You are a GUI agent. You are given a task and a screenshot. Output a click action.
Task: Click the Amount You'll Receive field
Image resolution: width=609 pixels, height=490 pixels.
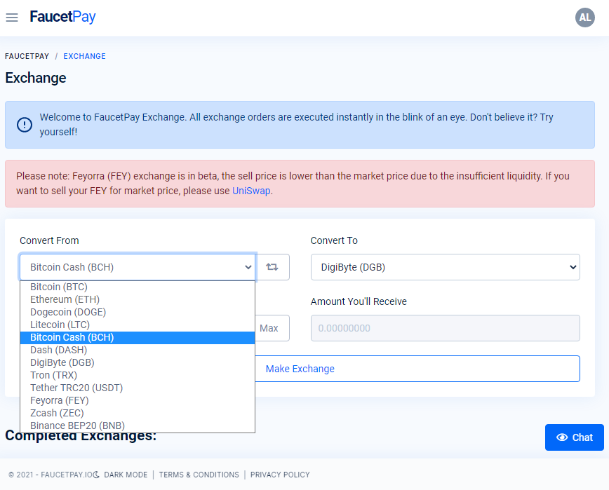pyautogui.click(x=445, y=328)
